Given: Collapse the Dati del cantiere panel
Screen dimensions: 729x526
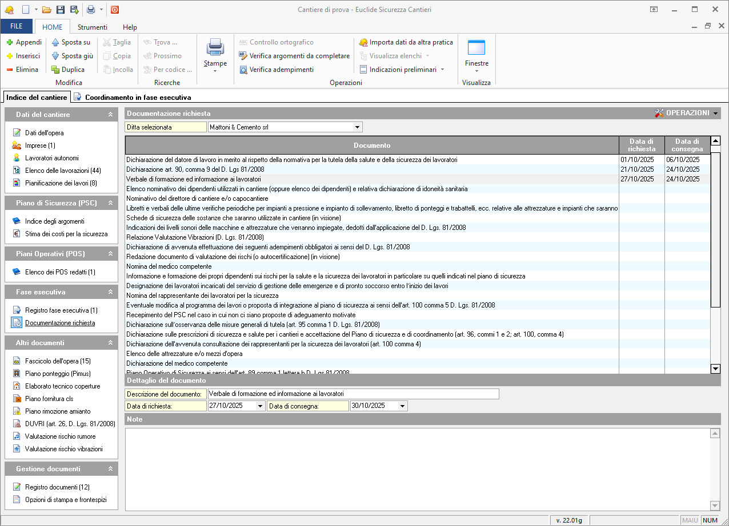Looking at the screenshot, I should point(110,115).
